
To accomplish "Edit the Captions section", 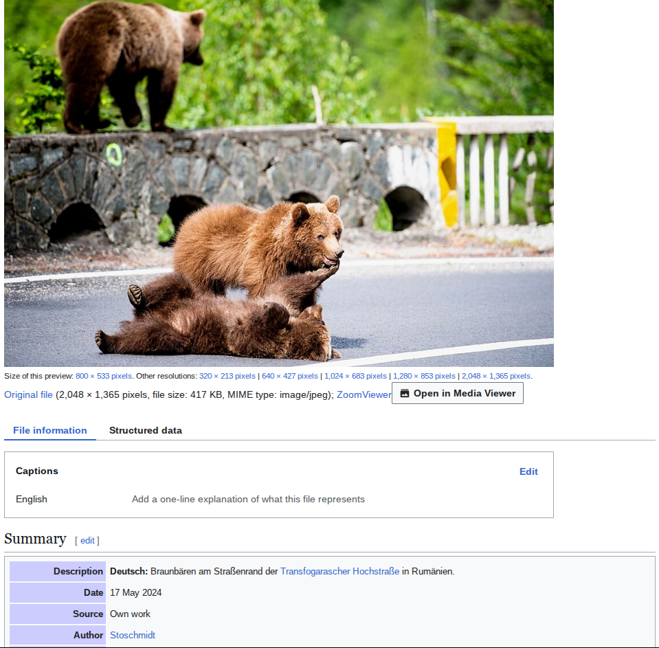I will [x=528, y=471].
